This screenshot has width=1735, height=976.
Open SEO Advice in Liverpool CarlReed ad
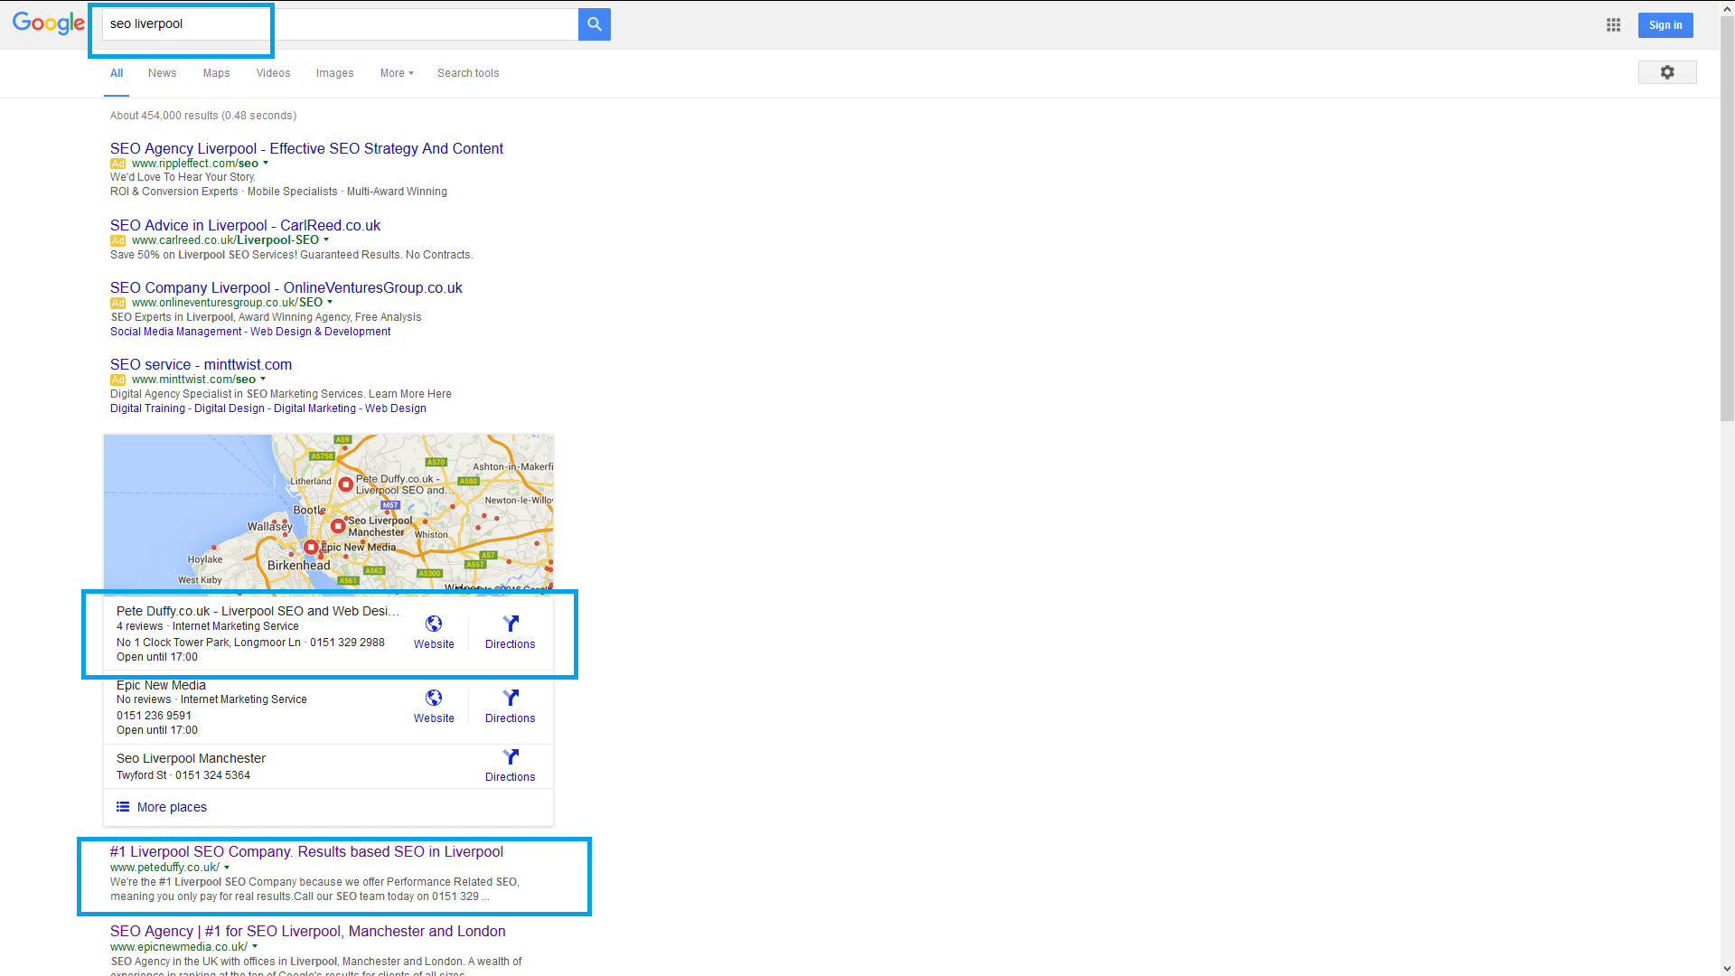coord(245,225)
